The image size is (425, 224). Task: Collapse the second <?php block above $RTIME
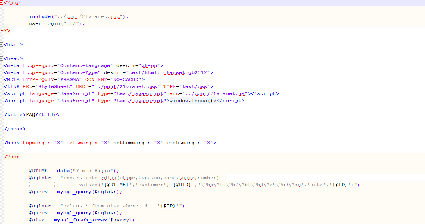(1, 157)
